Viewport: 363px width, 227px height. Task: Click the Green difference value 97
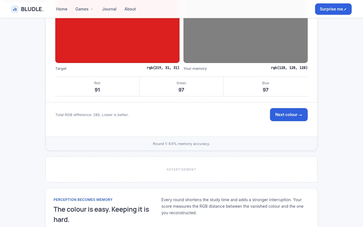coord(181,90)
